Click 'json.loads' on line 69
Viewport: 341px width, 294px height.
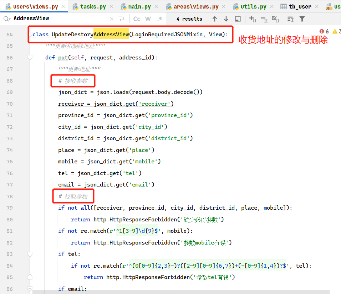pyautogui.click(x=113, y=92)
